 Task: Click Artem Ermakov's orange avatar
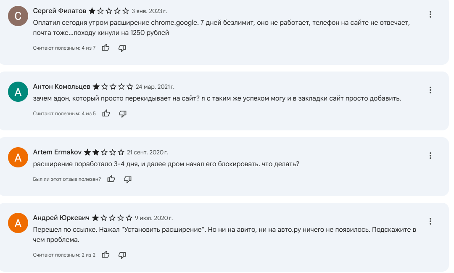pos(18,157)
